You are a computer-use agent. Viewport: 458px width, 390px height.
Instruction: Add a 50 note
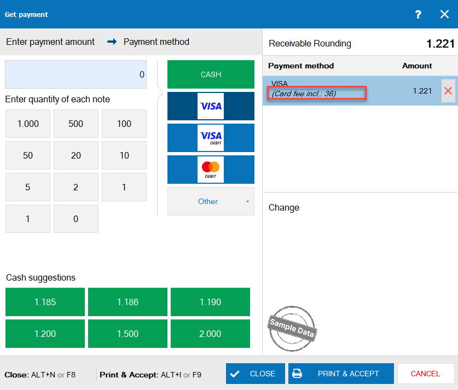28,155
